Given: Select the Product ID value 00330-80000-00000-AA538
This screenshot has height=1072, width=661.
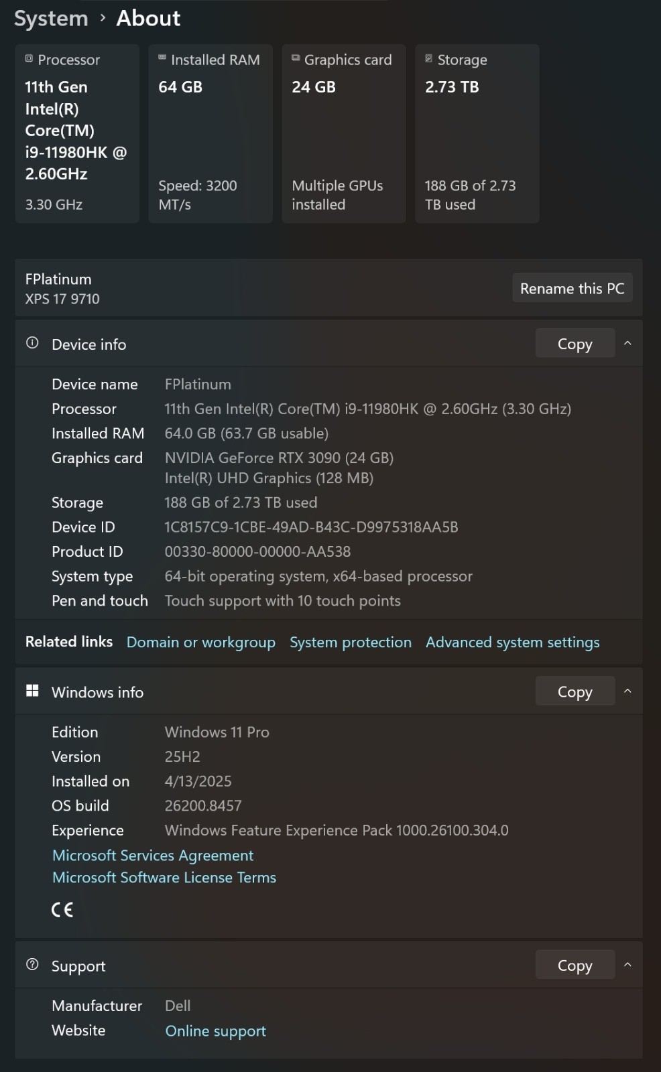Looking at the screenshot, I should click(258, 551).
